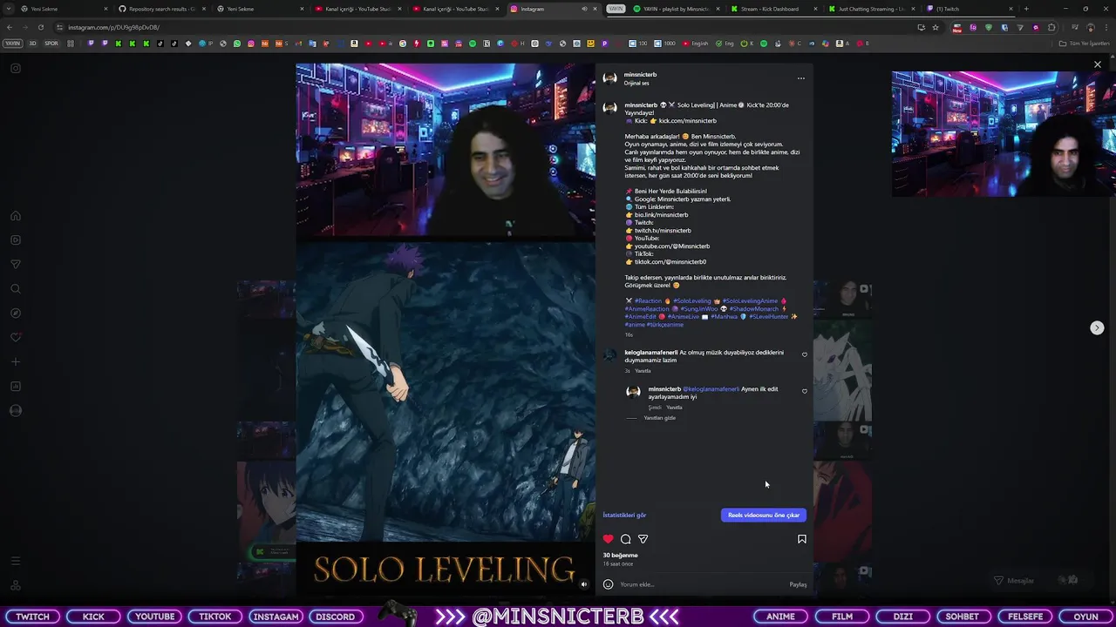Go to Home in Instagram sidebar
The image size is (1116, 627).
pos(16,216)
